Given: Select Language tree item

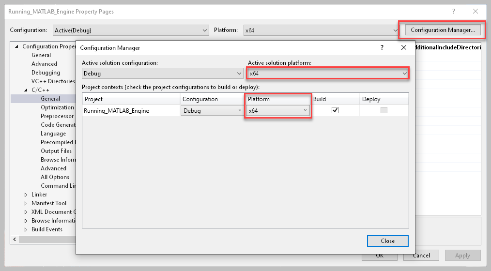Looking at the screenshot, I should 53,134.
